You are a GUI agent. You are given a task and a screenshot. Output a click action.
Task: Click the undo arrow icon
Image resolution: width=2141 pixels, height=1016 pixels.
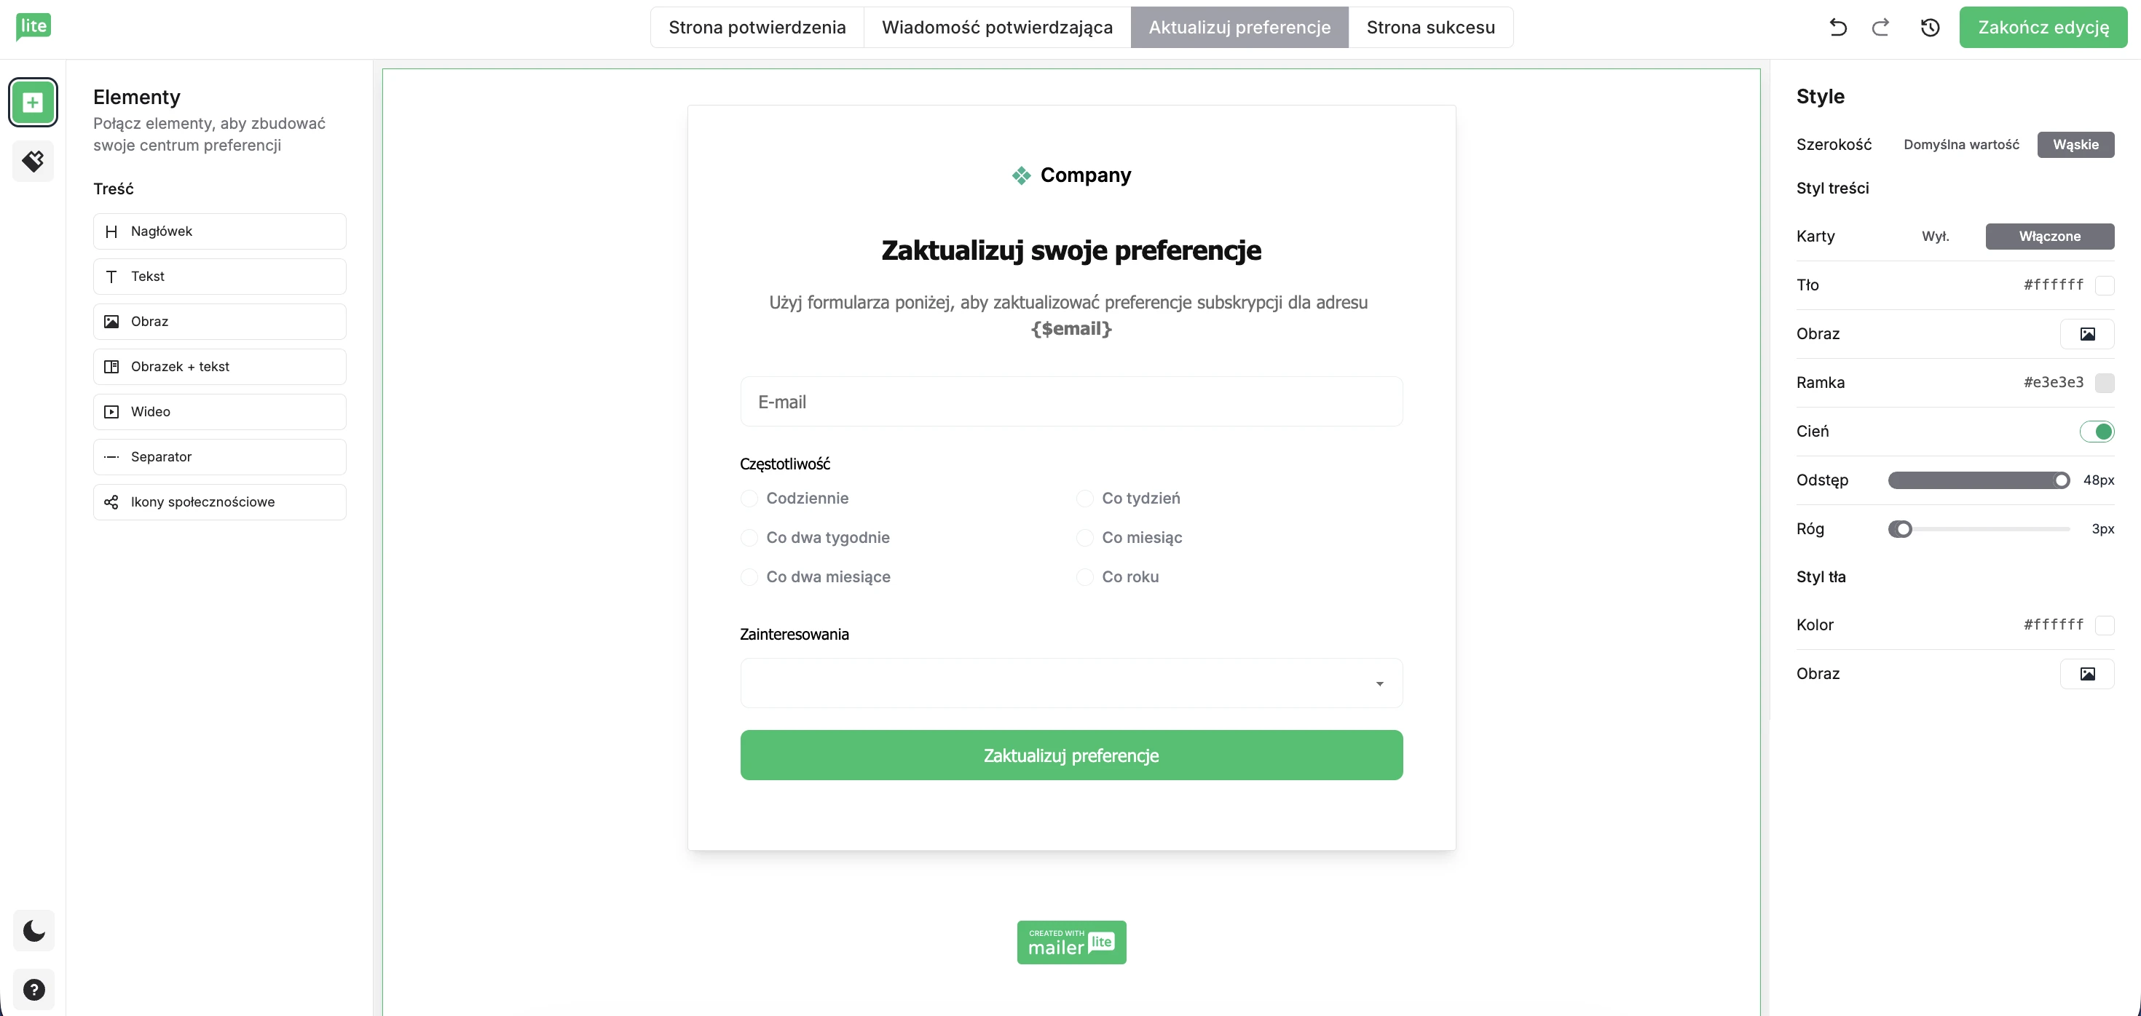pyautogui.click(x=1837, y=28)
